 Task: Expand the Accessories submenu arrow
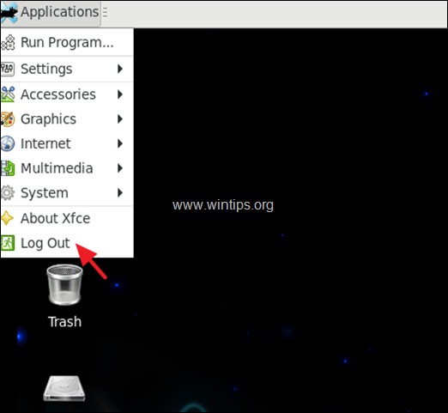click(x=120, y=94)
